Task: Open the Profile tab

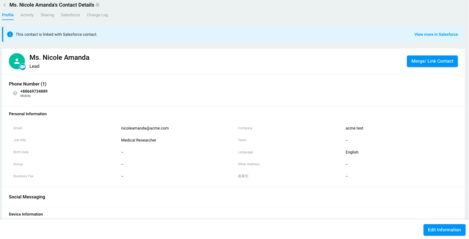Action: coord(8,15)
